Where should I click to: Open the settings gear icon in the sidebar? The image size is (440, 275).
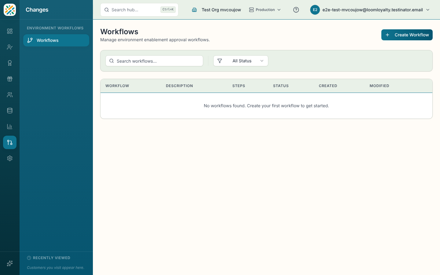[10, 158]
